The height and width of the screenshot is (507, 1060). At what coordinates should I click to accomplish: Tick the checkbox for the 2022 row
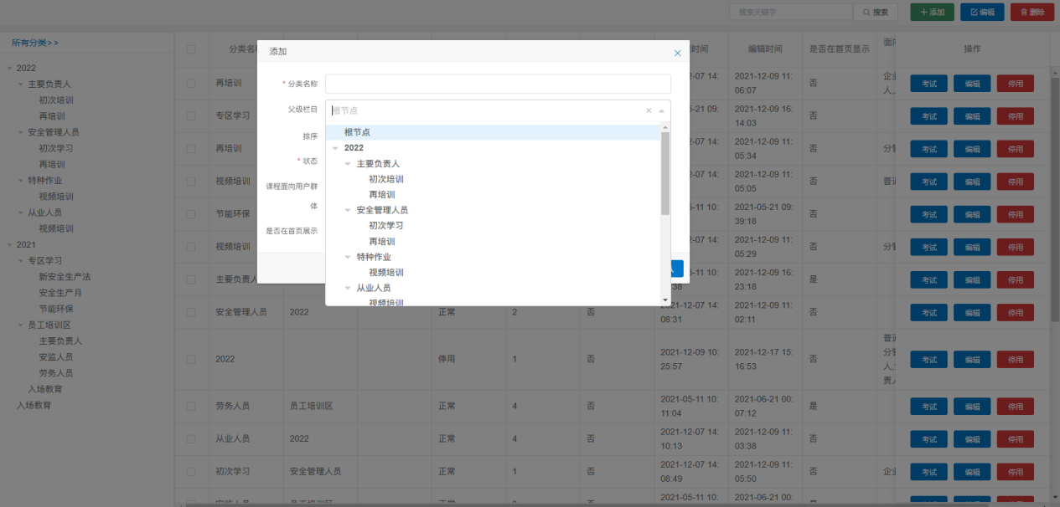191,359
